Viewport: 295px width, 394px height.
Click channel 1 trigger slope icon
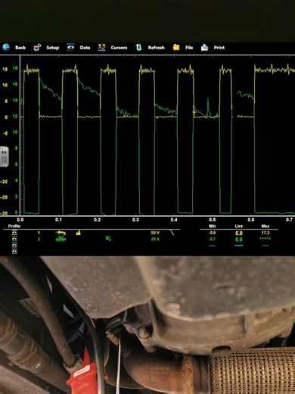[x=172, y=233]
